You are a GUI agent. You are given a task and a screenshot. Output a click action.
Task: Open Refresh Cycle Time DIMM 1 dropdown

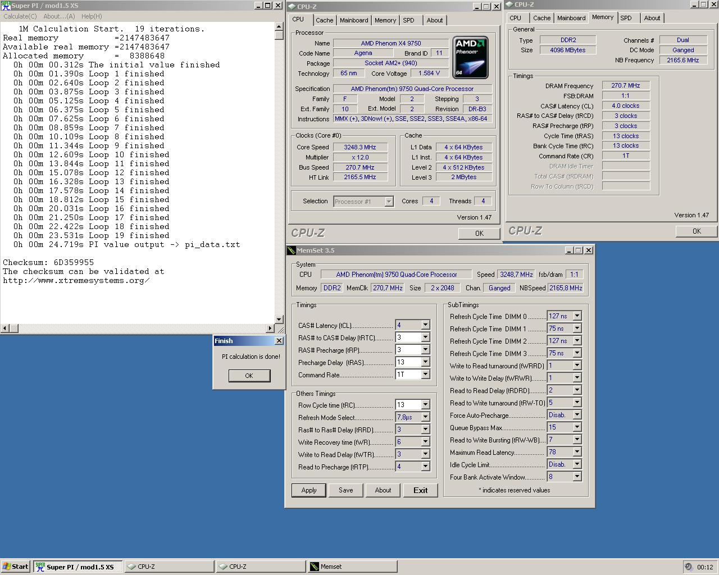(x=577, y=328)
